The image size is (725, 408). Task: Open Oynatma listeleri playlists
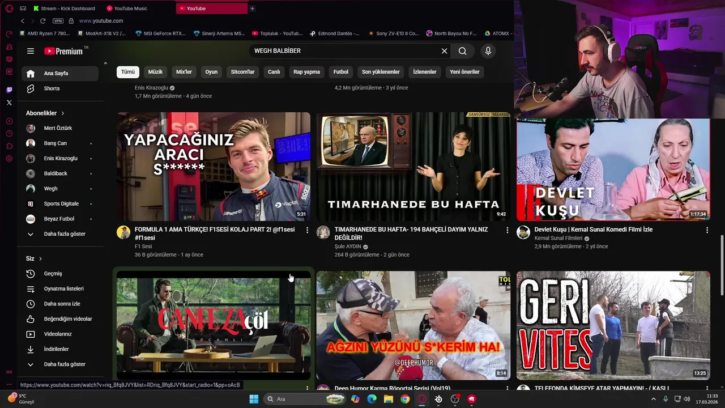[60, 289]
